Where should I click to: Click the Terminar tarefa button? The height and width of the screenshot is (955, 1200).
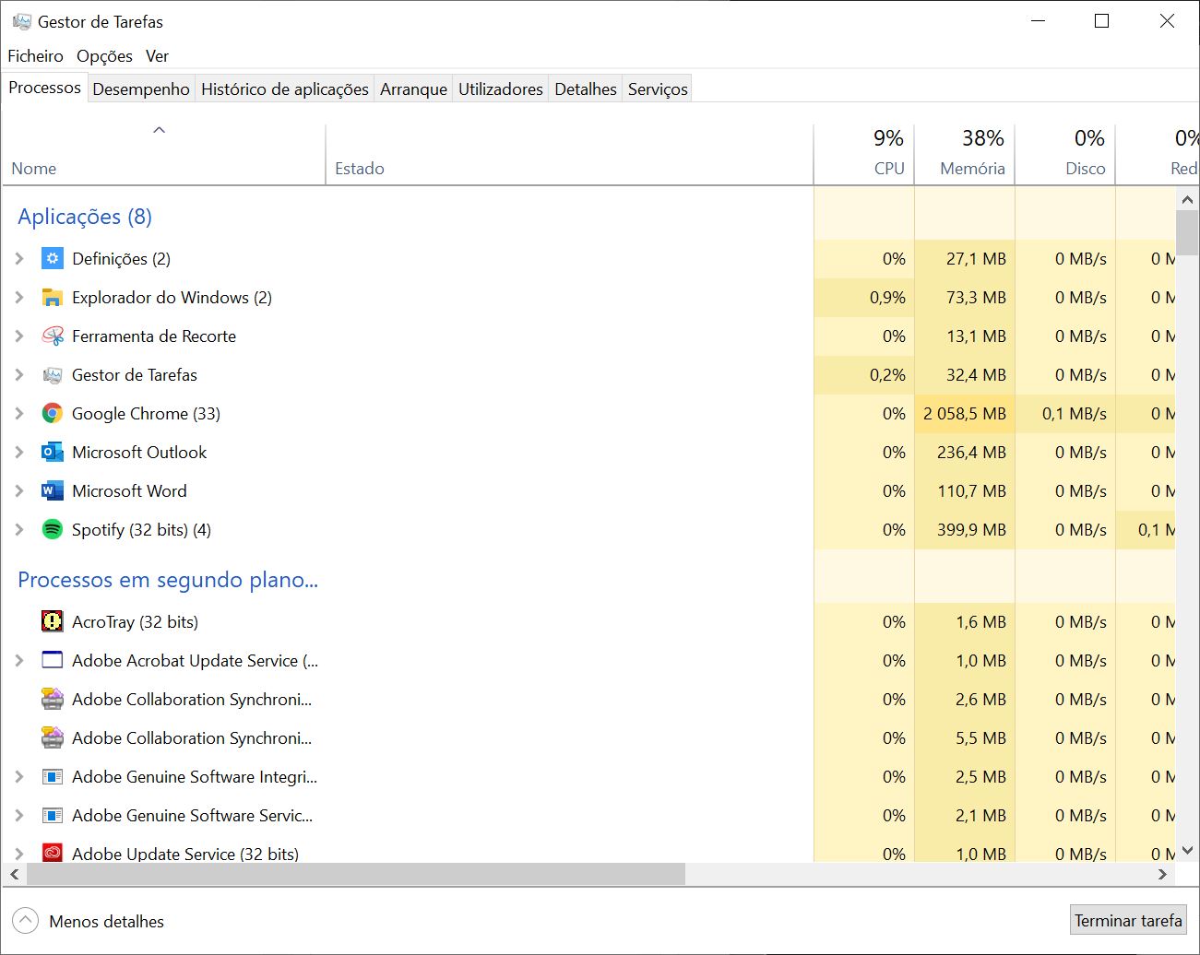click(1128, 920)
